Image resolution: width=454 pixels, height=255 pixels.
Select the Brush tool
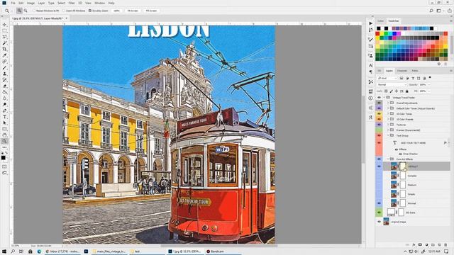click(x=4, y=68)
